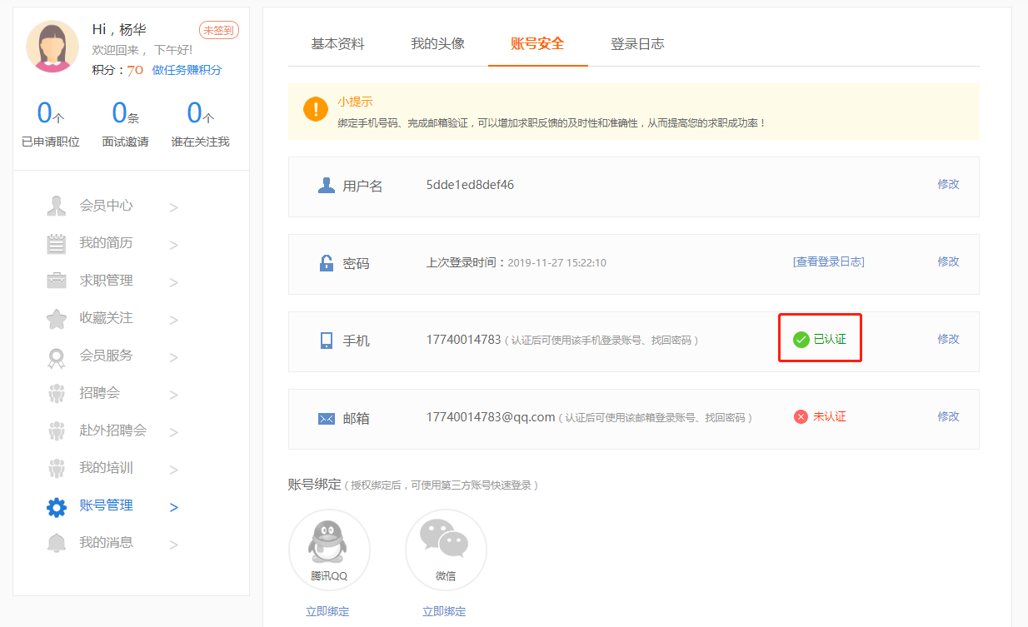Click the green 已认证 phone status
Image resolution: width=1028 pixels, height=627 pixels.
[820, 339]
